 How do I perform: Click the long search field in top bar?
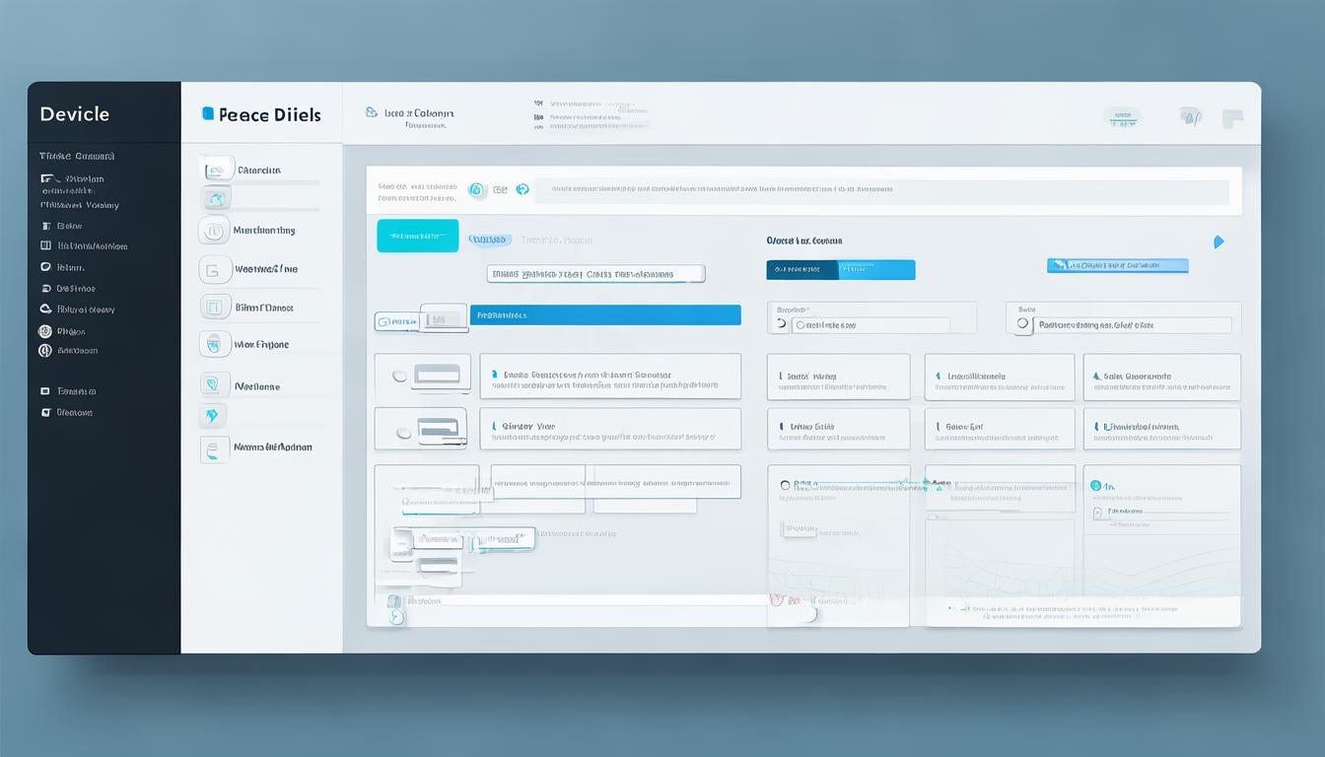click(880, 190)
